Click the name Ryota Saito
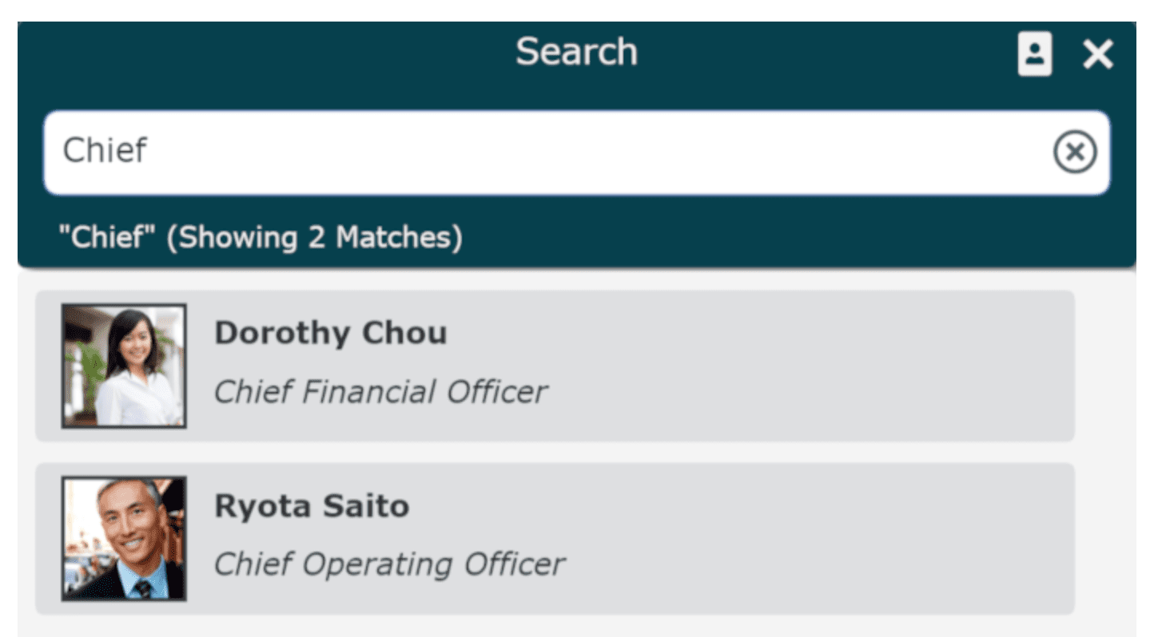The height and width of the screenshot is (637, 1154). [x=310, y=505]
